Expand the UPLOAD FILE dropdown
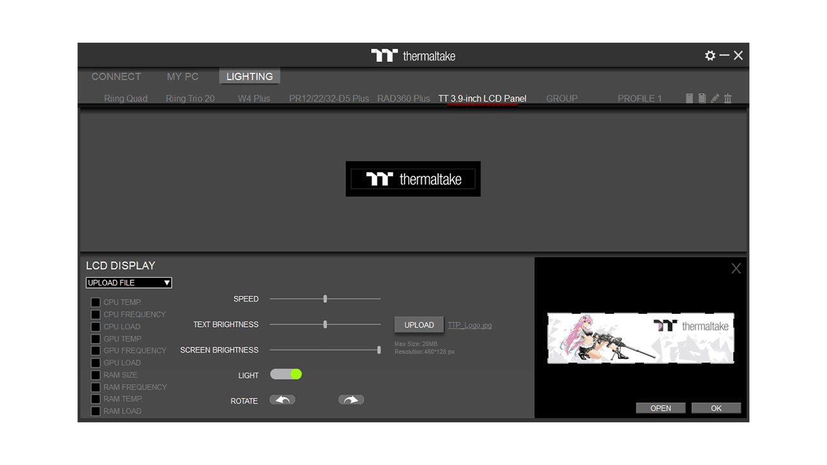Viewport: 827px width, 465px height. click(129, 283)
